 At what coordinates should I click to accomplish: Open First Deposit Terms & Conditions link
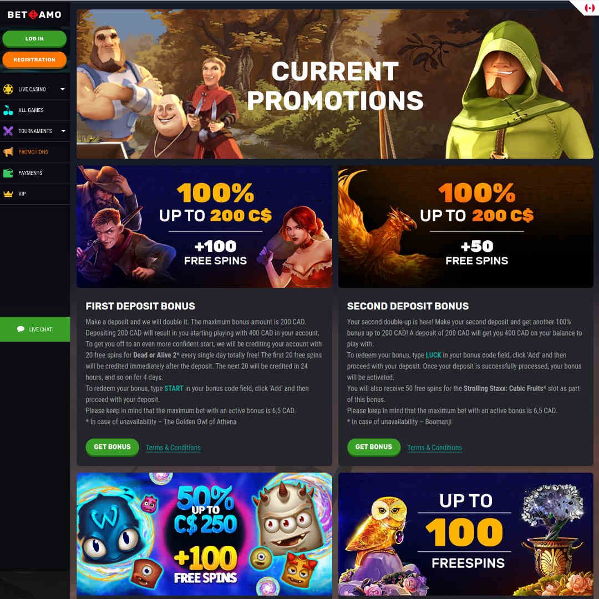point(173,448)
